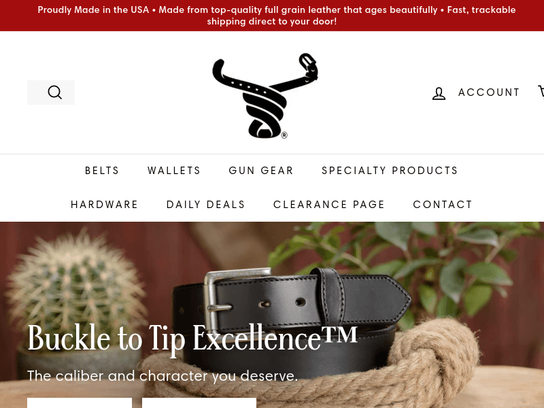Open the BELTS menu item
This screenshot has width=544, height=408.
[x=102, y=171]
